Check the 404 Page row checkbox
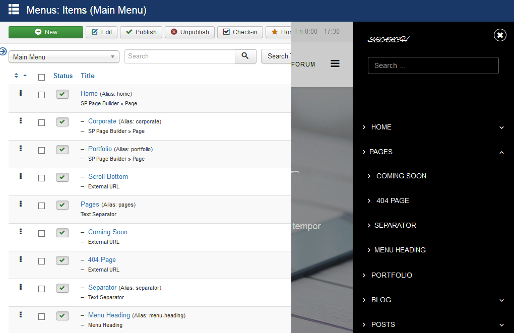 (x=42, y=261)
